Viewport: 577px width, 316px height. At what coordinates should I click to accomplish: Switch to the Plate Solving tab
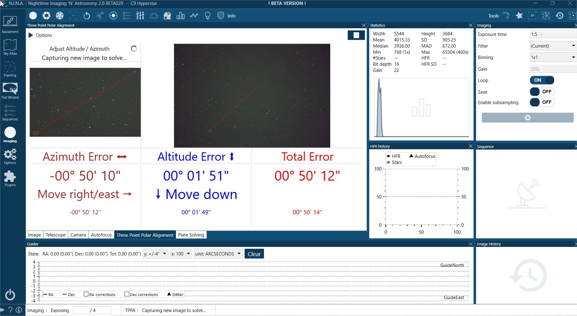pos(191,235)
